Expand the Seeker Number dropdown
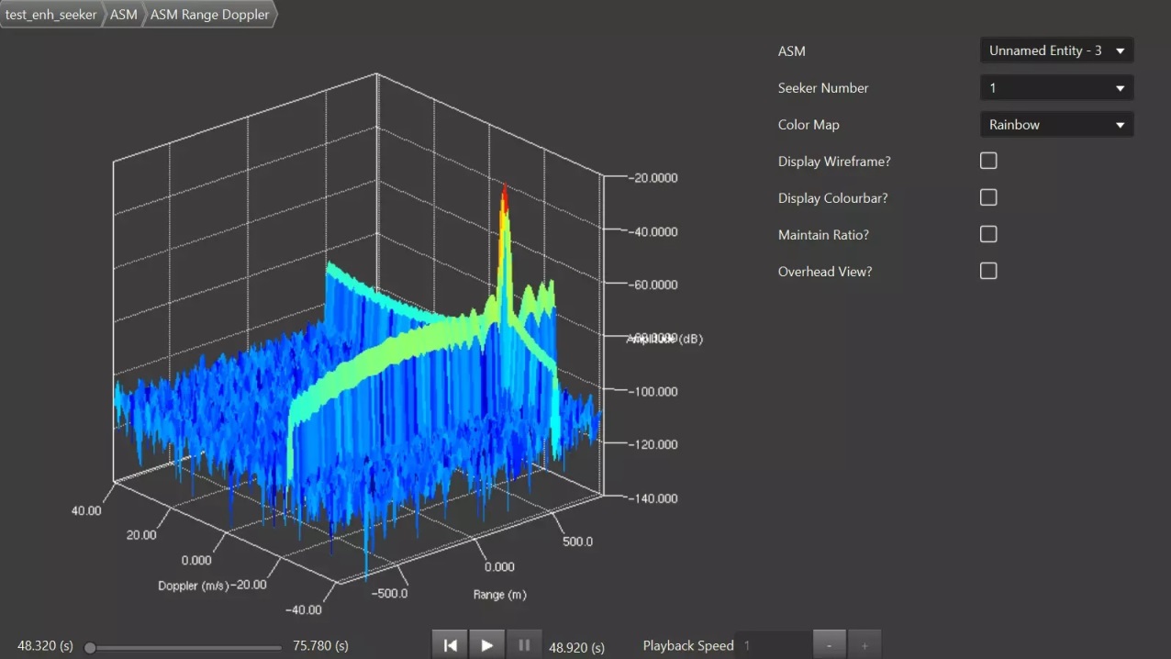The height and width of the screenshot is (659, 1171). tap(1056, 88)
